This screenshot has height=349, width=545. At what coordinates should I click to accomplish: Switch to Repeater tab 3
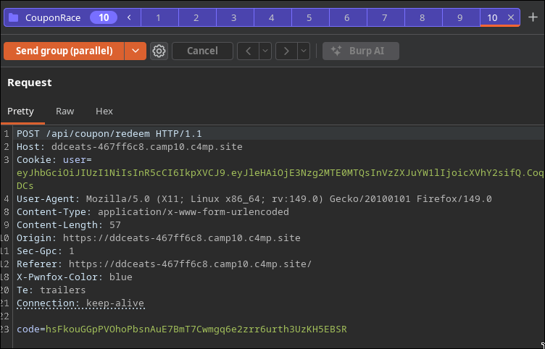tap(235, 17)
